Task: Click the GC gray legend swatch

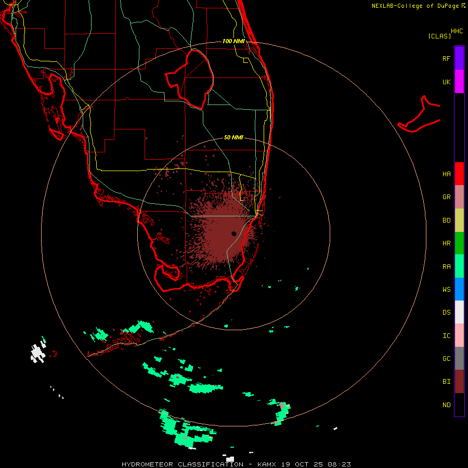Action: pos(459,358)
